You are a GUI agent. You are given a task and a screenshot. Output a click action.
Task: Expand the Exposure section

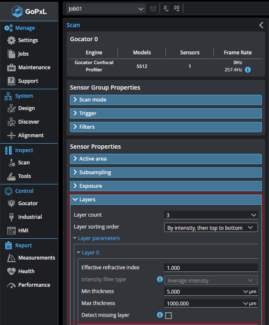click(166, 186)
